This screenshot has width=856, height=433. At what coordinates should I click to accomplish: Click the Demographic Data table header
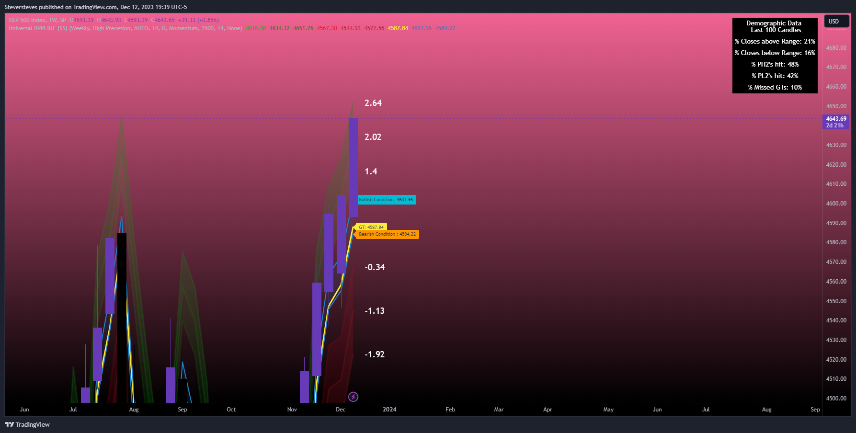click(775, 26)
